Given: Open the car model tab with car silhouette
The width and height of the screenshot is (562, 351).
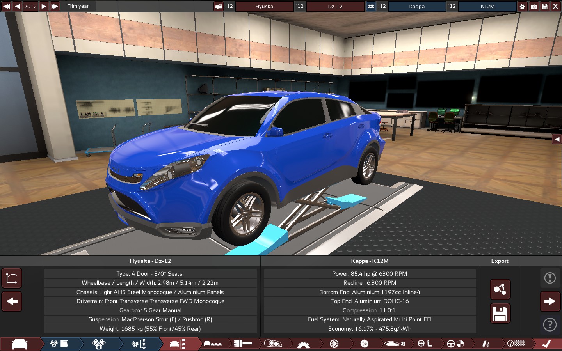Looking at the screenshot, I should click(20, 344).
